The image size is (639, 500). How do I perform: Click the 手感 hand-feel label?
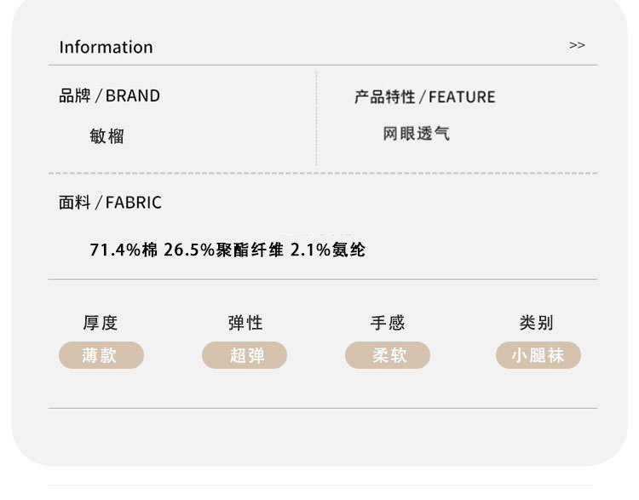coord(388,323)
